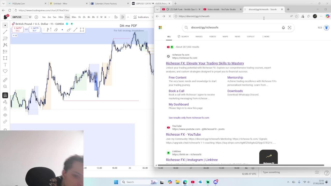Switch to the 5m timeframe
Screen dimensions: 331x186
[55, 17]
